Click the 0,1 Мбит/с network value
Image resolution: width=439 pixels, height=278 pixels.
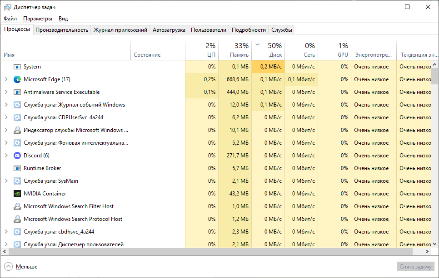301,79
